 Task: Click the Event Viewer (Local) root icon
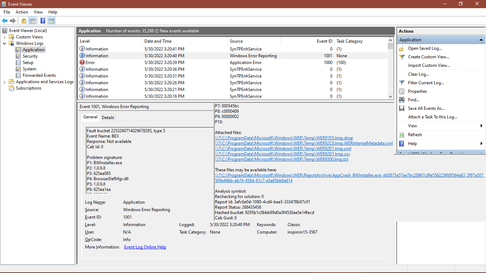pyautogui.click(x=5, y=31)
